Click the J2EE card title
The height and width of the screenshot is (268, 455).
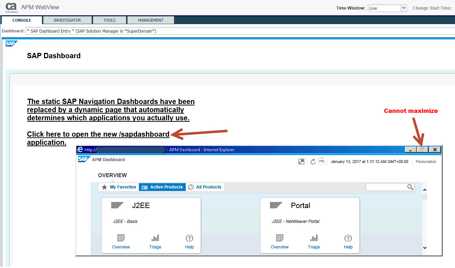[141, 206]
